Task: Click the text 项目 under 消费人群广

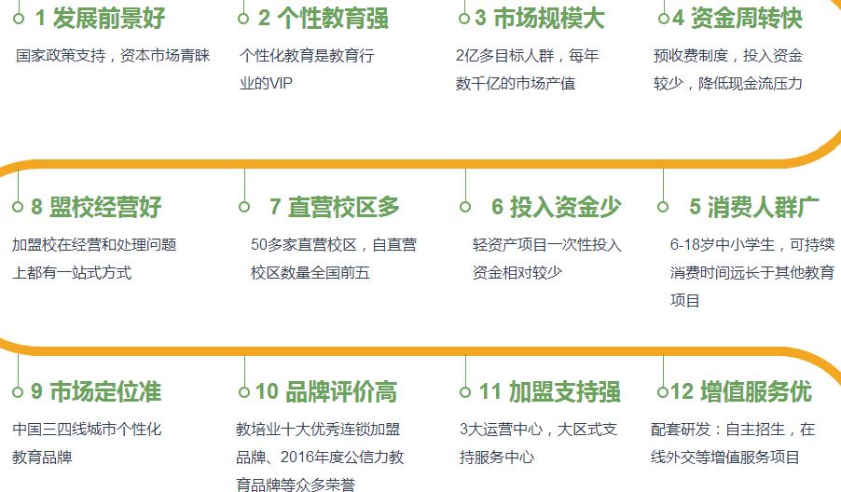Action: [x=685, y=301]
